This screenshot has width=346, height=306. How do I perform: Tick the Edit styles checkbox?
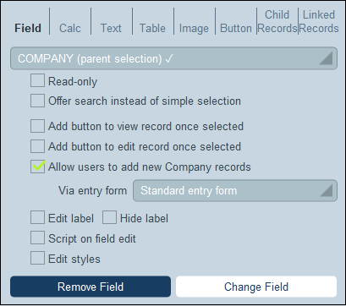point(37,258)
